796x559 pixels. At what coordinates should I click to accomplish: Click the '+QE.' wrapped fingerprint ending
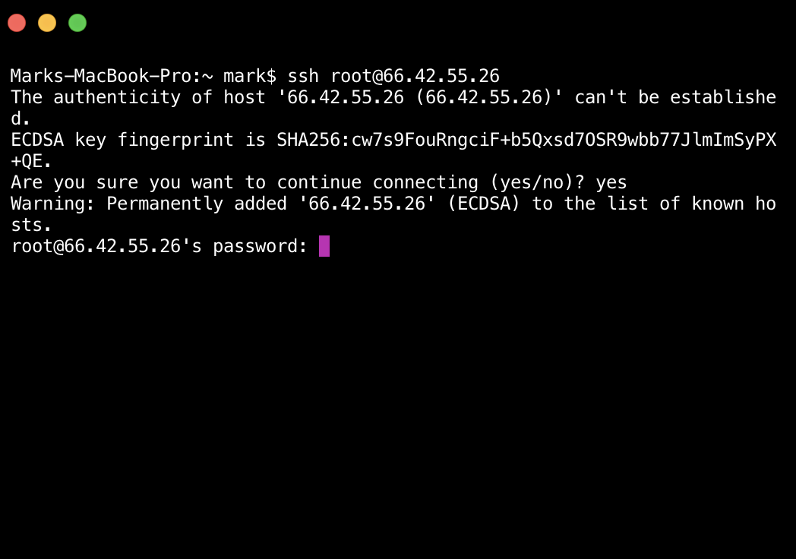coord(32,161)
